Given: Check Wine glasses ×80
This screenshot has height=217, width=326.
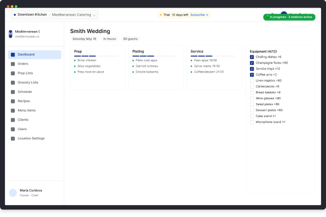Looking at the screenshot, I should pos(252,98).
